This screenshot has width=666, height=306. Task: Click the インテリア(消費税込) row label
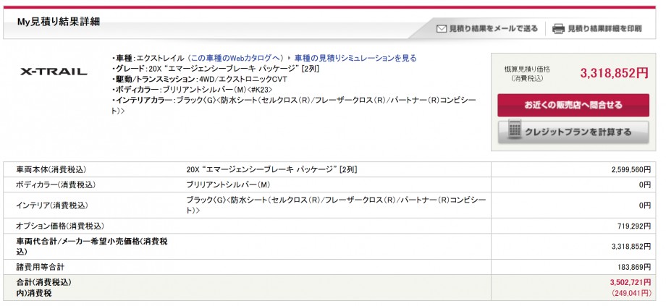click(52, 205)
